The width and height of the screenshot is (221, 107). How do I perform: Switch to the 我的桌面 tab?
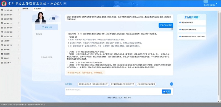point(25,9)
